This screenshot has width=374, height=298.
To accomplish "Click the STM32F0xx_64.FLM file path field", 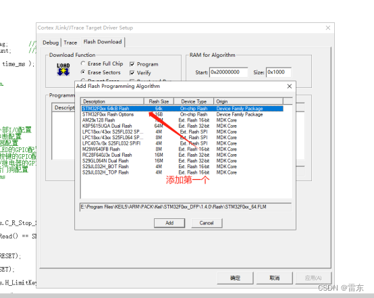I will (x=186, y=207).
